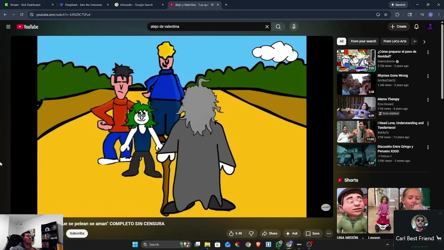Screen dimensions: 444x250
Task: Open Chrome three-dot menu
Action: pos(439,15)
